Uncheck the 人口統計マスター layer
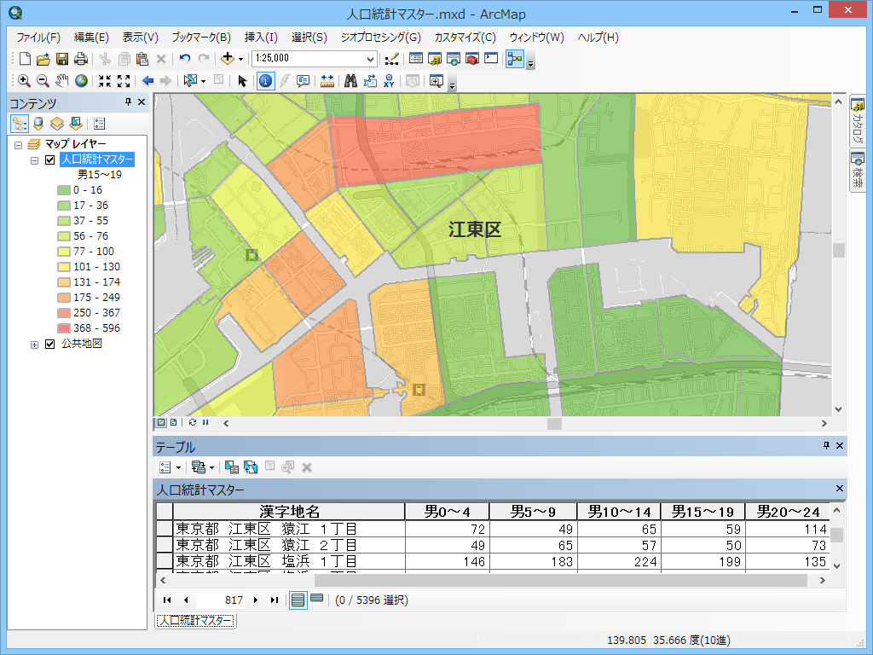This screenshot has width=873, height=655. (x=50, y=159)
